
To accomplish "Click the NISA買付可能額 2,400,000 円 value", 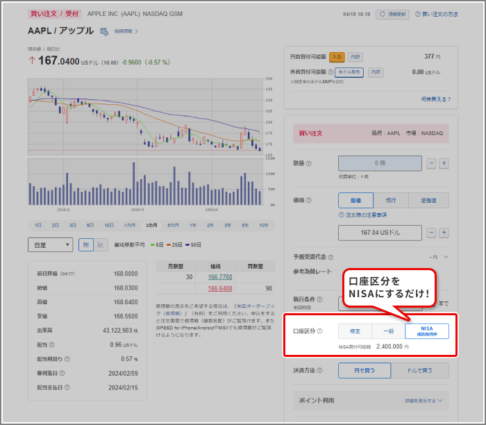I will (392, 347).
